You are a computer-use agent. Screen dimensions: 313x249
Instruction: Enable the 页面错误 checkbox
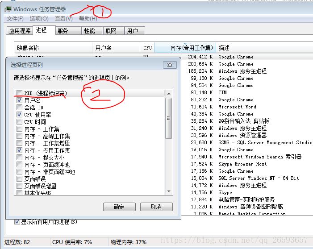[19, 179]
